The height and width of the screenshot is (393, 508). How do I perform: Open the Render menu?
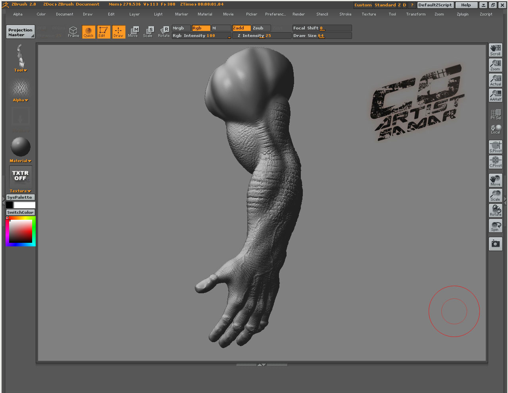click(298, 14)
